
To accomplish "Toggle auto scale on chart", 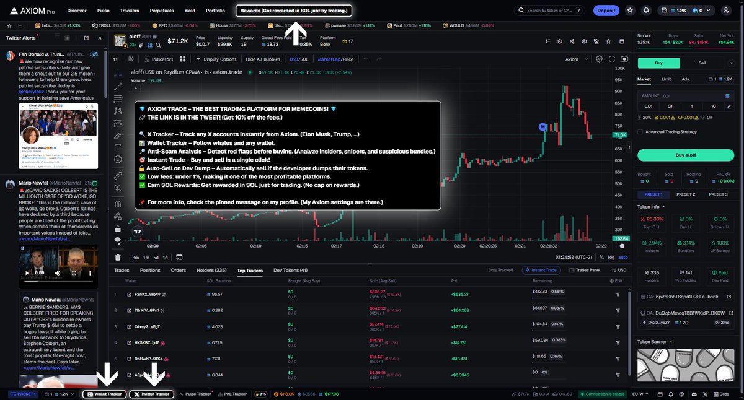I will coord(623,257).
